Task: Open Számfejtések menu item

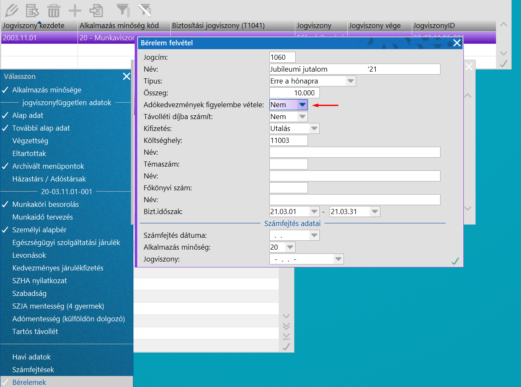Action: pos(33,370)
